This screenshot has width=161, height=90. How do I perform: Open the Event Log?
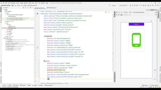coord(145,85)
